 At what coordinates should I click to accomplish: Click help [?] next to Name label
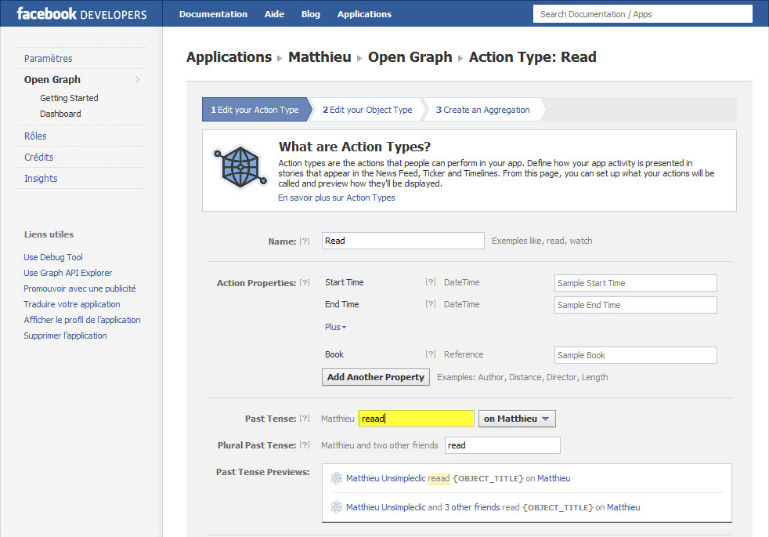pyautogui.click(x=305, y=241)
